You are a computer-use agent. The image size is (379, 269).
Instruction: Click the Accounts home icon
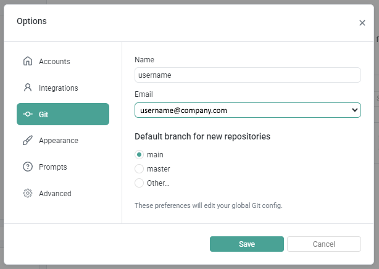click(x=28, y=61)
